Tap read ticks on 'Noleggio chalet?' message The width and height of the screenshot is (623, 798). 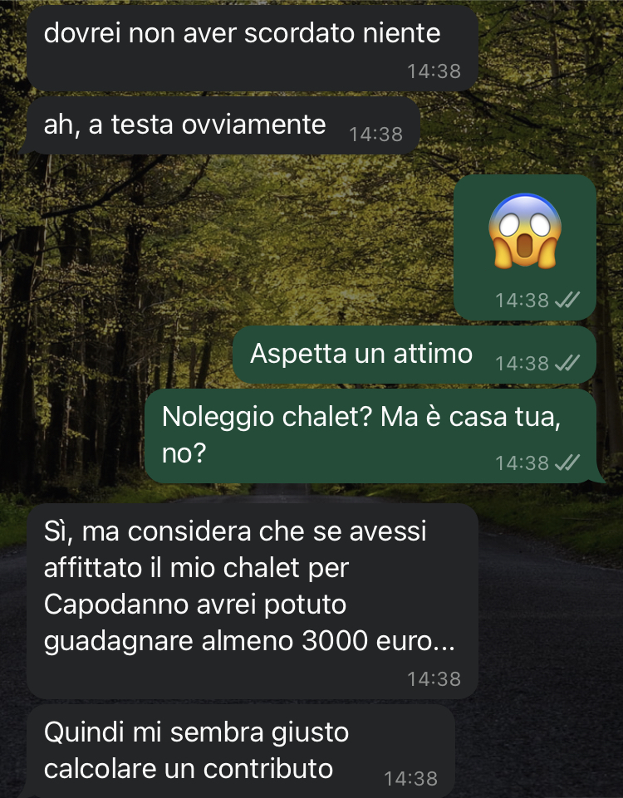pyautogui.click(x=567, y=463)
